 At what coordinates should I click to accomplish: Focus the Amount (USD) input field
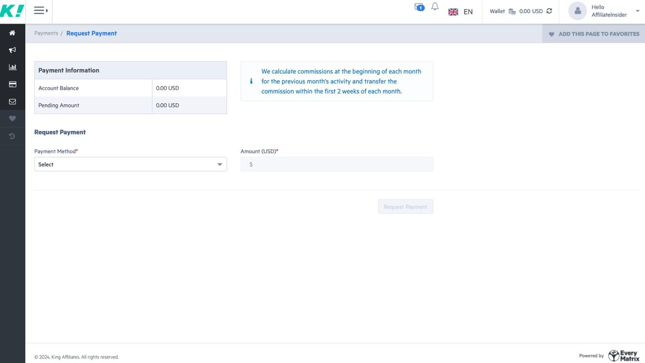tap(337, 164)
